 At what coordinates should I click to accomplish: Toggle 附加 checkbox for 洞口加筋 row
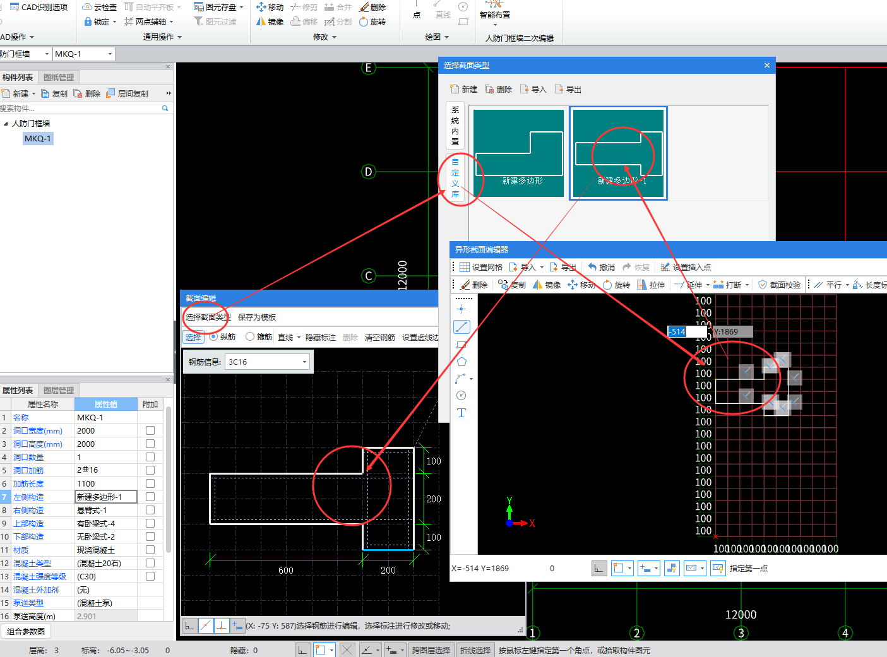pyautogui.click(x=150, y=470)
